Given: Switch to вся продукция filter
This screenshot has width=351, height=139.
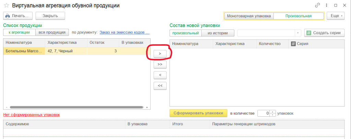Looking at the screenshot, I should (52, 33).
